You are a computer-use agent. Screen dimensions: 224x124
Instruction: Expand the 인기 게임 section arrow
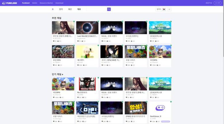coord(63,75)
